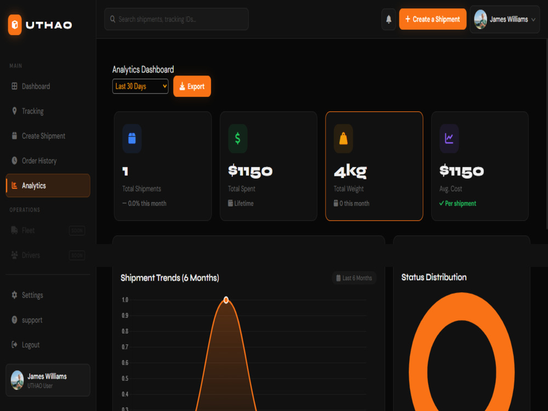548x411 pixels.
Task: Click the Settings gear icon in sidebar
Action: [14, 295]
